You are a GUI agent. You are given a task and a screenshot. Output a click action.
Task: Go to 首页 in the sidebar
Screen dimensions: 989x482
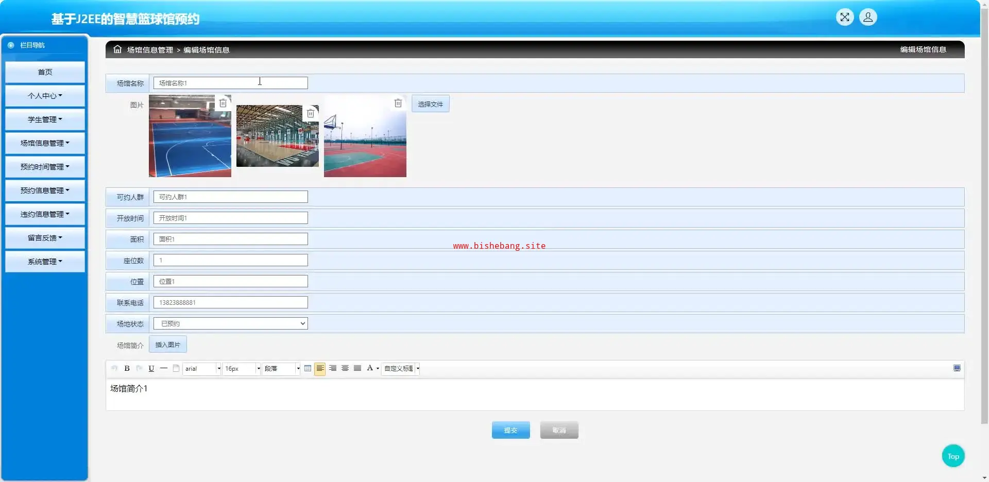pyautogui.click(x=45, y=72)
